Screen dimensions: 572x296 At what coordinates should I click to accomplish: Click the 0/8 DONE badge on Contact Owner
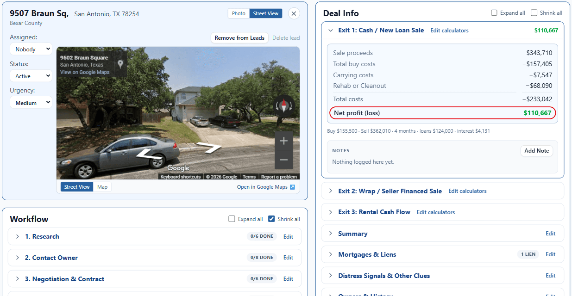(x=262, y=258)
